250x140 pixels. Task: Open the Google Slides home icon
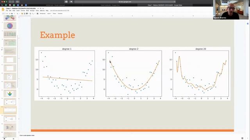tap(3, 9)
